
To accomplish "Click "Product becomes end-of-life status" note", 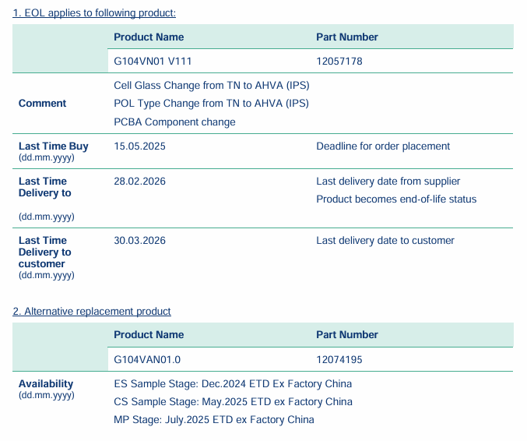I will click(396, 199).
